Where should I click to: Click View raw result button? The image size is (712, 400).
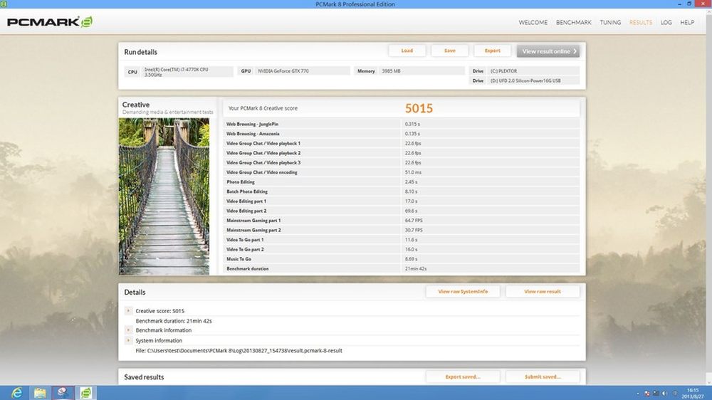(542, 292)
